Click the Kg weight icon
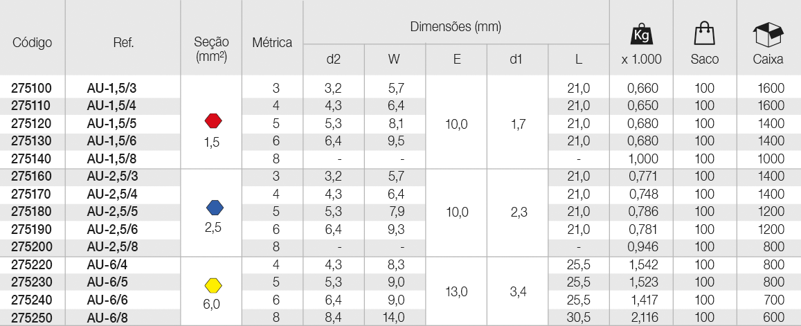 tap(642, 35)
